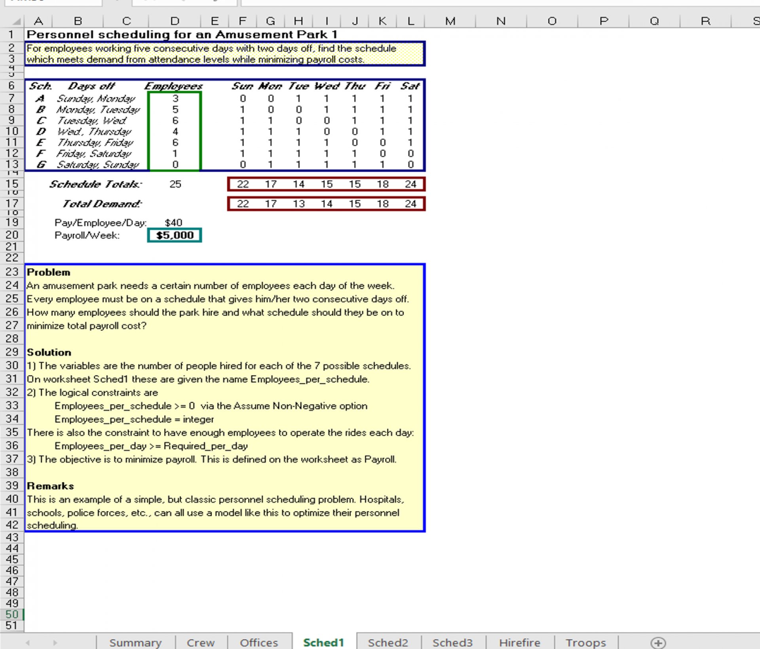Click the Pay/Employee/Day value $40

(x=173, y=223)
